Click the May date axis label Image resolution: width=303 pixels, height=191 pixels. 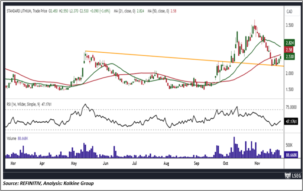coord(74,163)
